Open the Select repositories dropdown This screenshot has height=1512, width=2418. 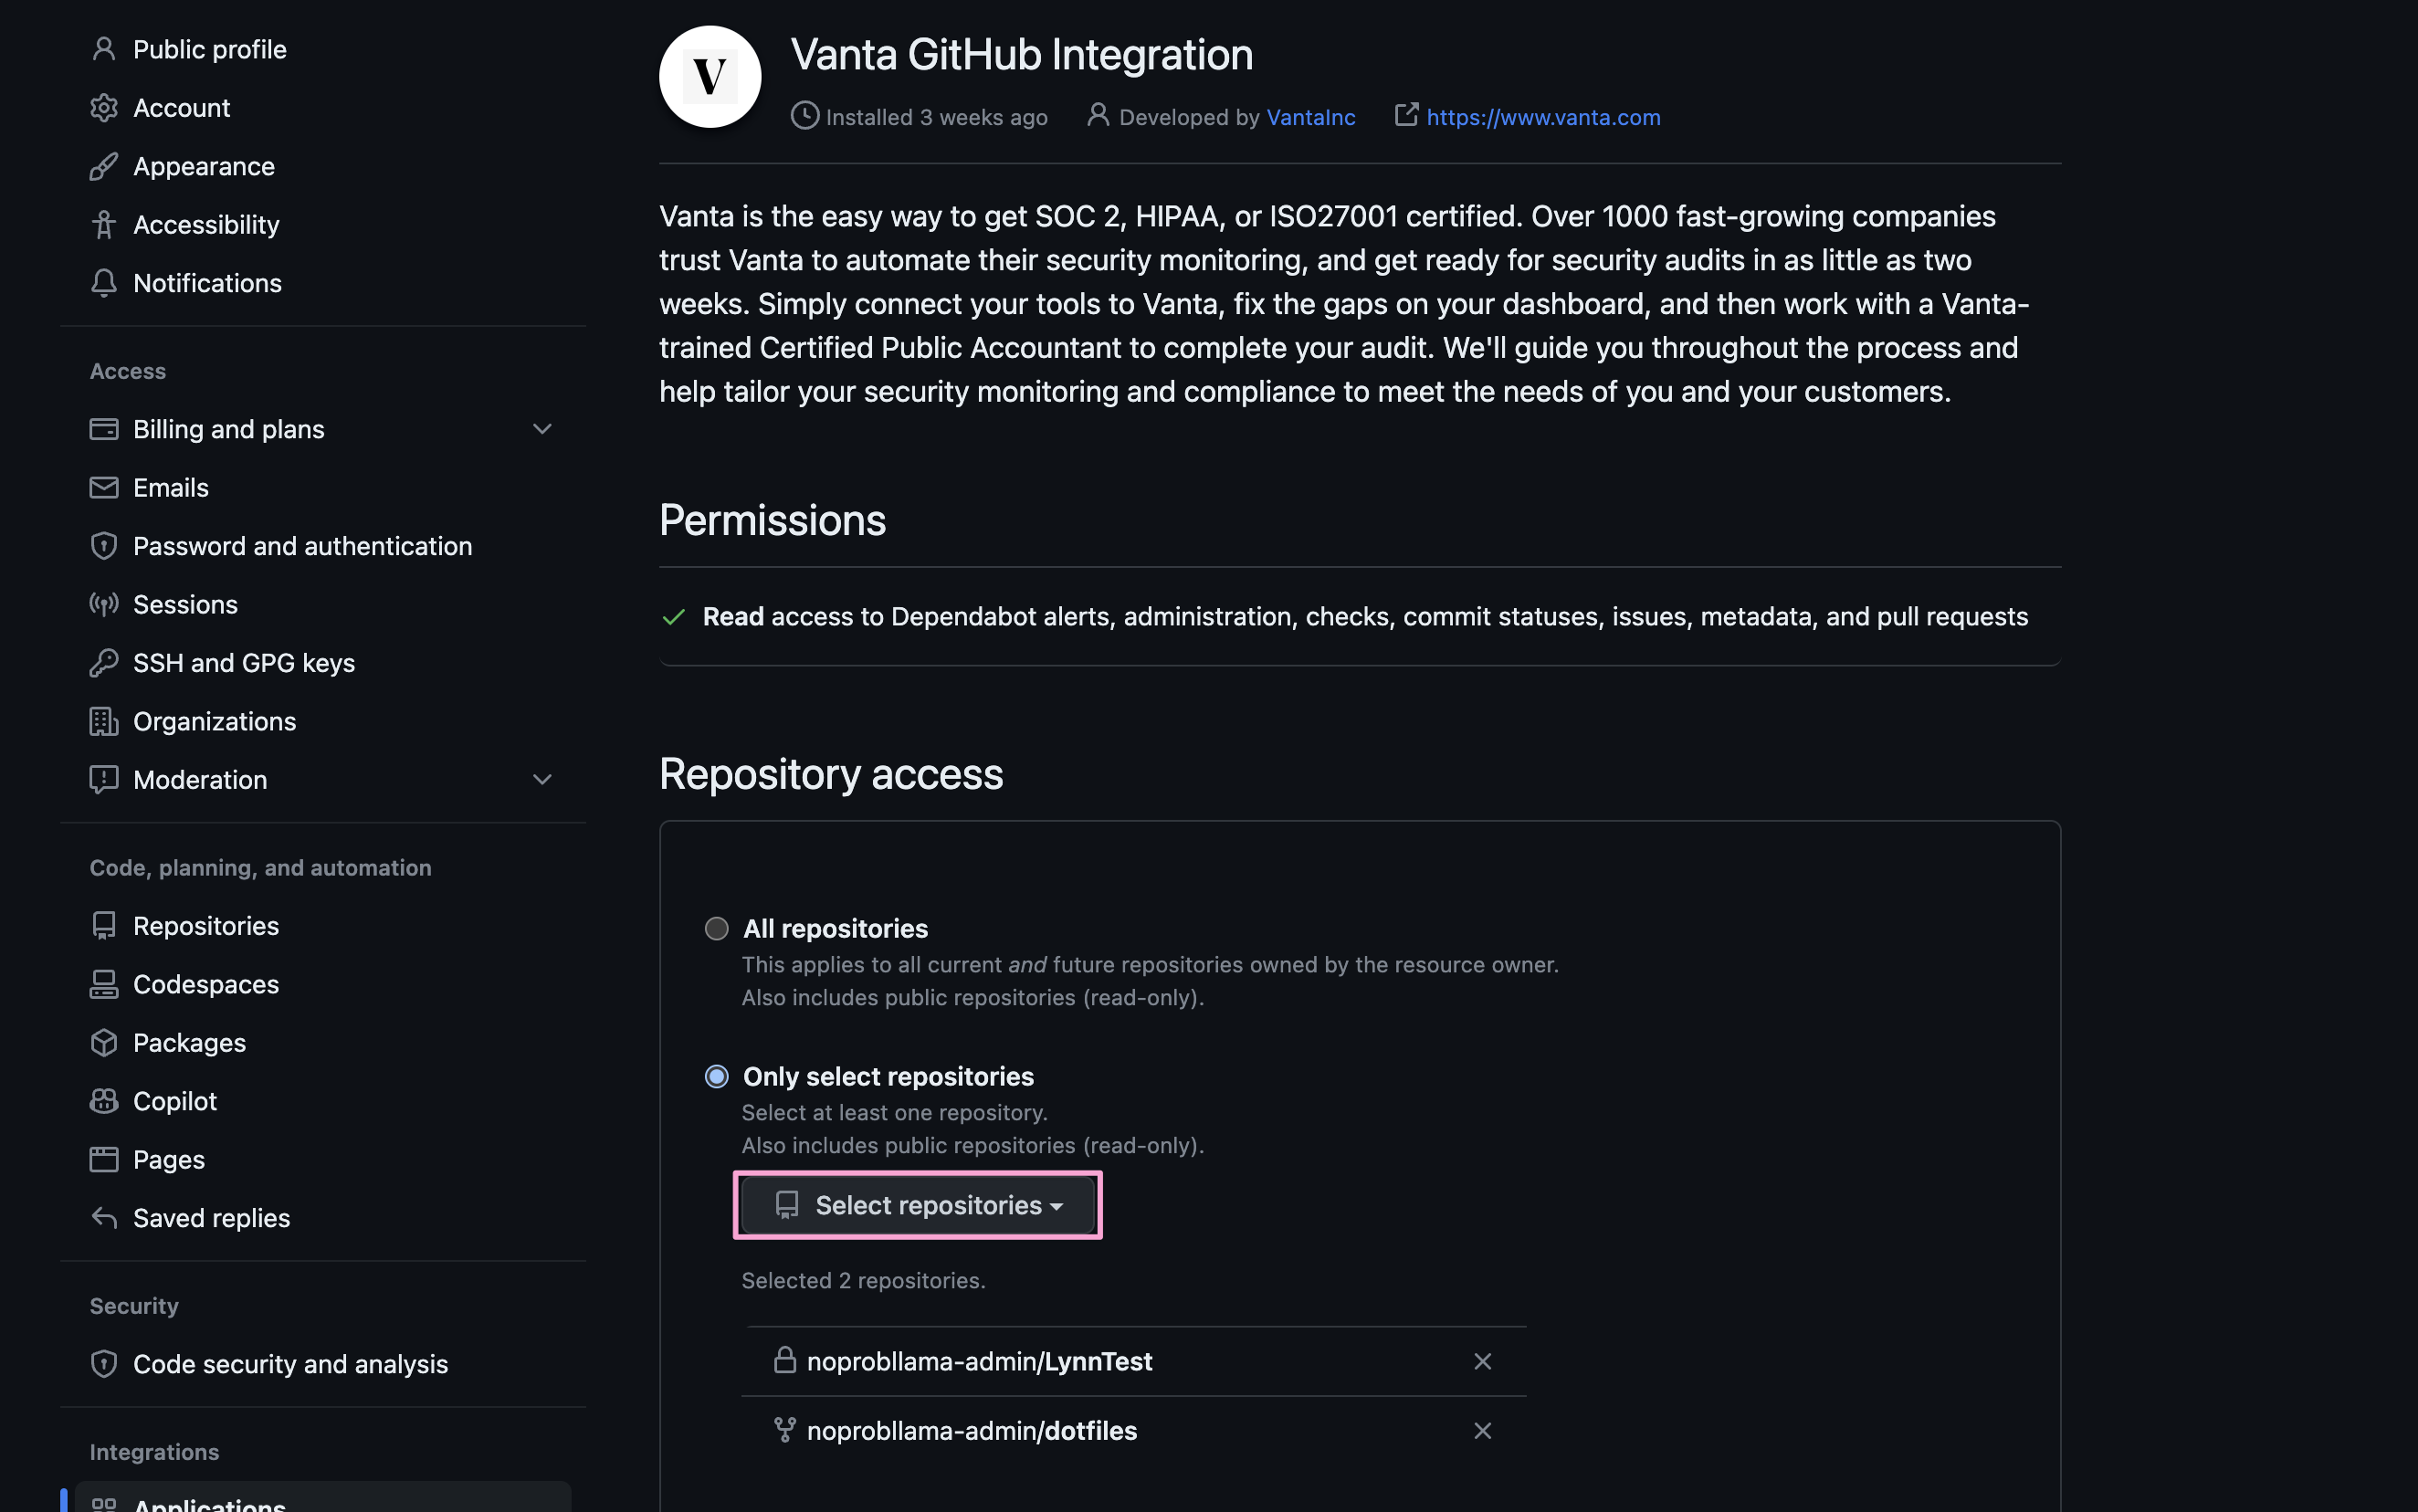coord(918,1205)
